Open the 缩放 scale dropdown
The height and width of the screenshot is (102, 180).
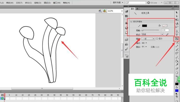148,39
